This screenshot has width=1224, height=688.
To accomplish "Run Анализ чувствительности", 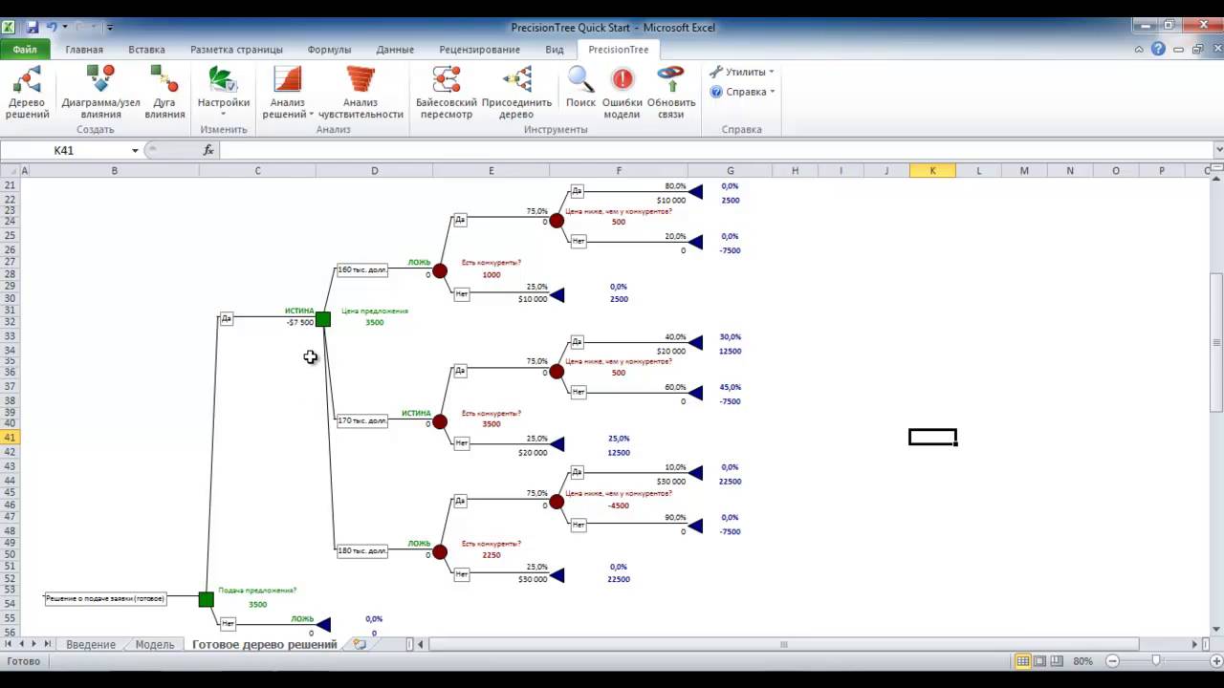I will pos(361,93).
